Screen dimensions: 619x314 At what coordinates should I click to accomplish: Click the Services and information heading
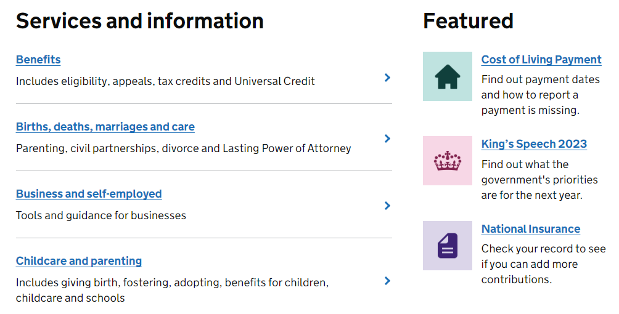coord(139,21)
